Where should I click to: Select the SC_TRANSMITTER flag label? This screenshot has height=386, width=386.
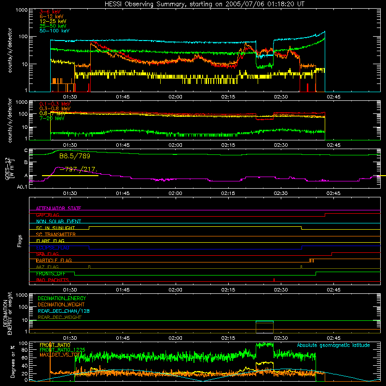(55, 234)
